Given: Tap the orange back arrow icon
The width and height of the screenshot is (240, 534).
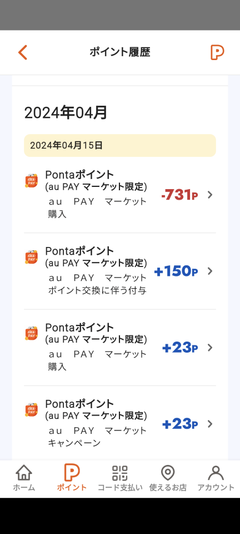Looking at the screenshot, I should [22, 52].
